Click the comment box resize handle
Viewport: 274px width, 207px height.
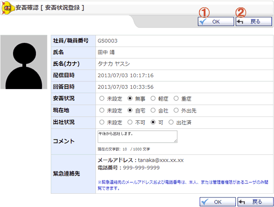[x=175, y=141]
